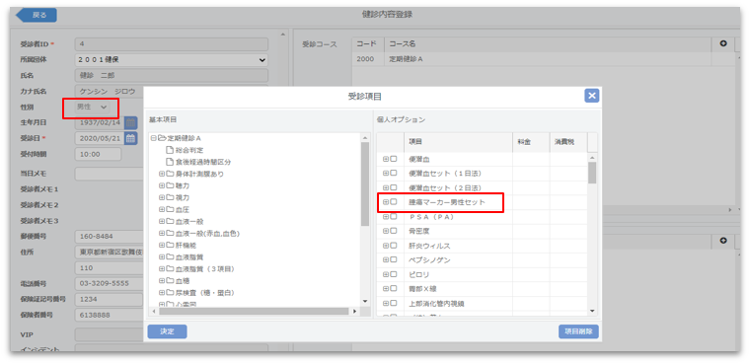
Task: Go back with the 戻る button
Action: (x=37, y=15)
